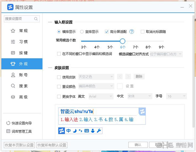Click the 恢复所有默认设置 button

(52, 145)
